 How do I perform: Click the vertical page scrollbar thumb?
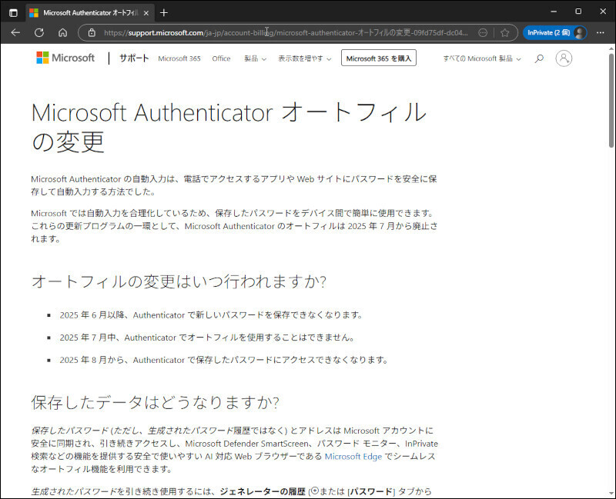[x=611, y=101]
